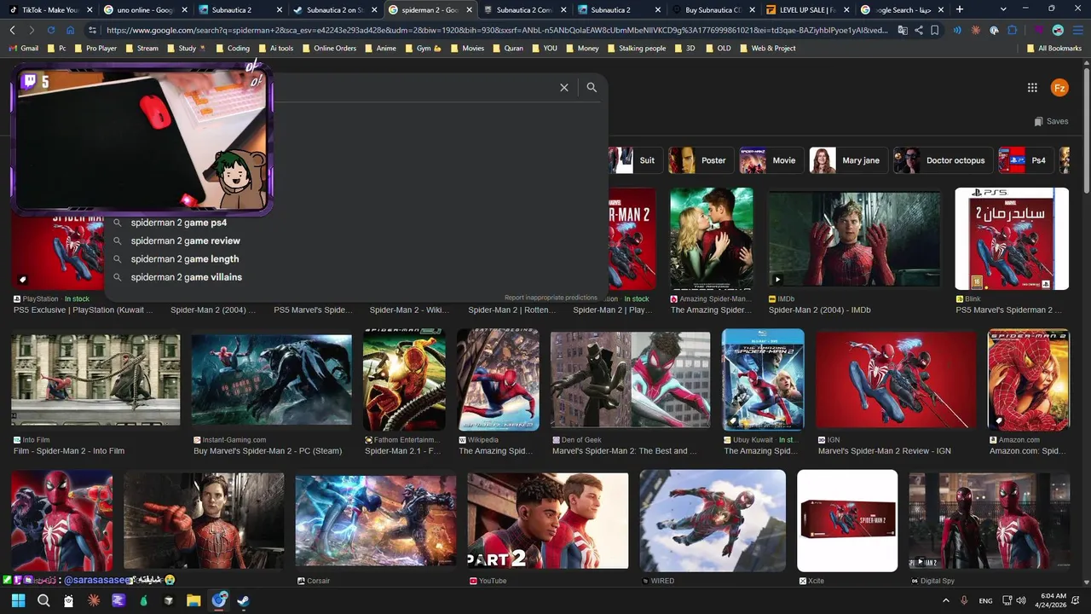Viewport: 1091px width, 614px height.
Task: Click taskbar microphone icon
Action: click(x=964, y=600)
